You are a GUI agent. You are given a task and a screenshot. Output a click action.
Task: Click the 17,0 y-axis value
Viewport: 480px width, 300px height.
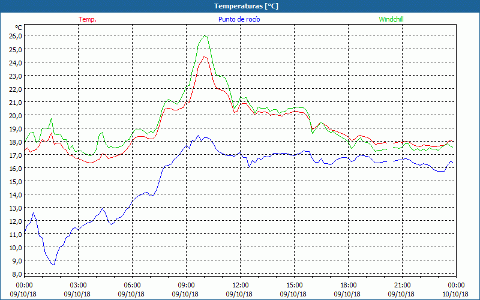[x=16, y=155]
